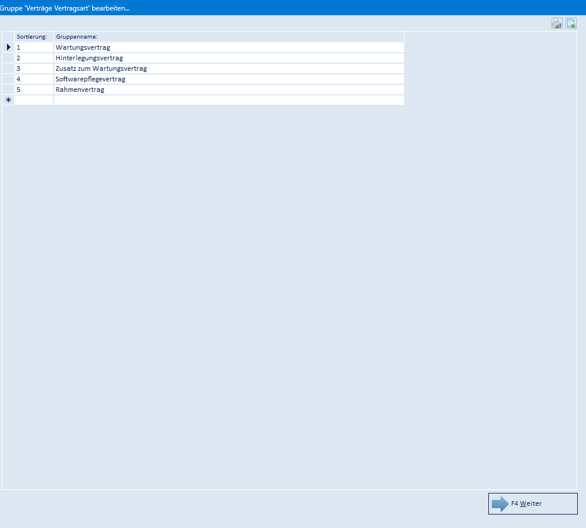Viewport: 586px width, 528px height.
Task: Click the row selector for Rahmenvertrag
Action: 8,90
